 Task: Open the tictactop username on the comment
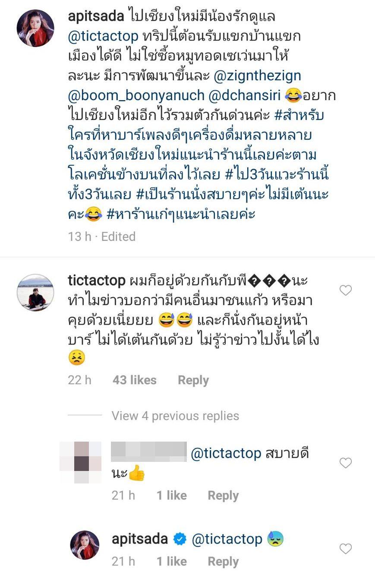[x=97, y=281]
